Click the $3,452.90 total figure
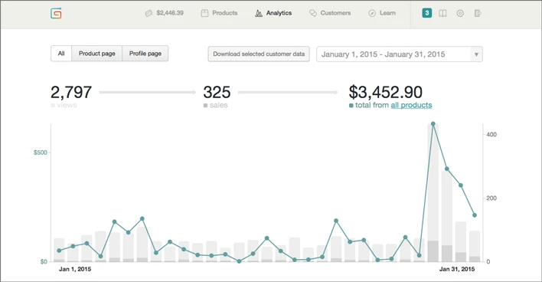542x282 pixels. tap(385, 93)
